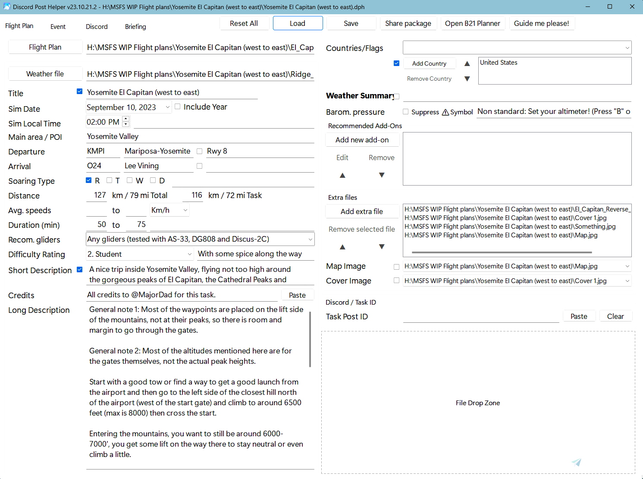Click the Task Post ID input field
The width and height of the screenshot is (643, 479).
(x=481, y=317)
